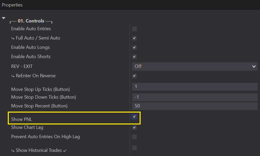Click the 01. Controls group header

31,21
